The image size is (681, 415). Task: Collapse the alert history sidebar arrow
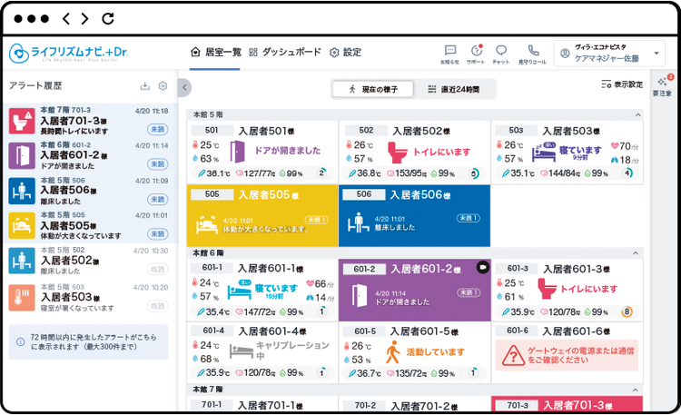pos(185,87)
